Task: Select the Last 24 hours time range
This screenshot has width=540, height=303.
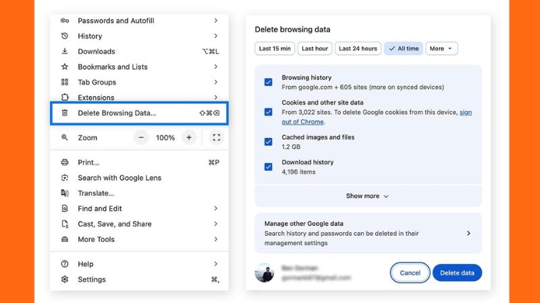Action: (x=358, y=48)
